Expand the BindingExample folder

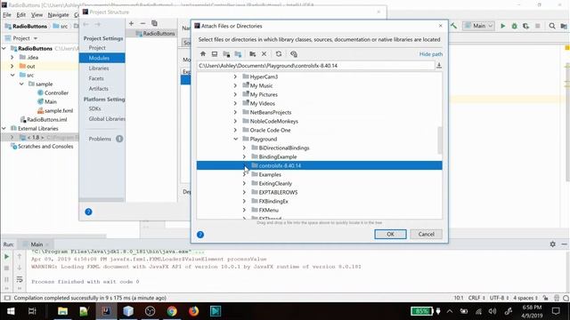(x=244, y=156)
